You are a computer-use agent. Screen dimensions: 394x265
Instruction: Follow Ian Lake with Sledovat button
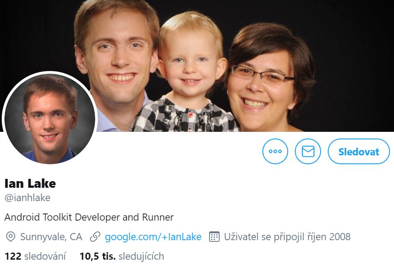(x=359, y=151)
